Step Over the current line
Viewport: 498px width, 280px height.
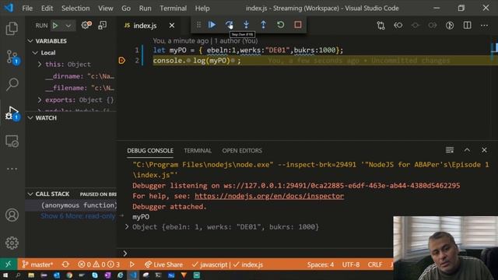click(229, 25)
